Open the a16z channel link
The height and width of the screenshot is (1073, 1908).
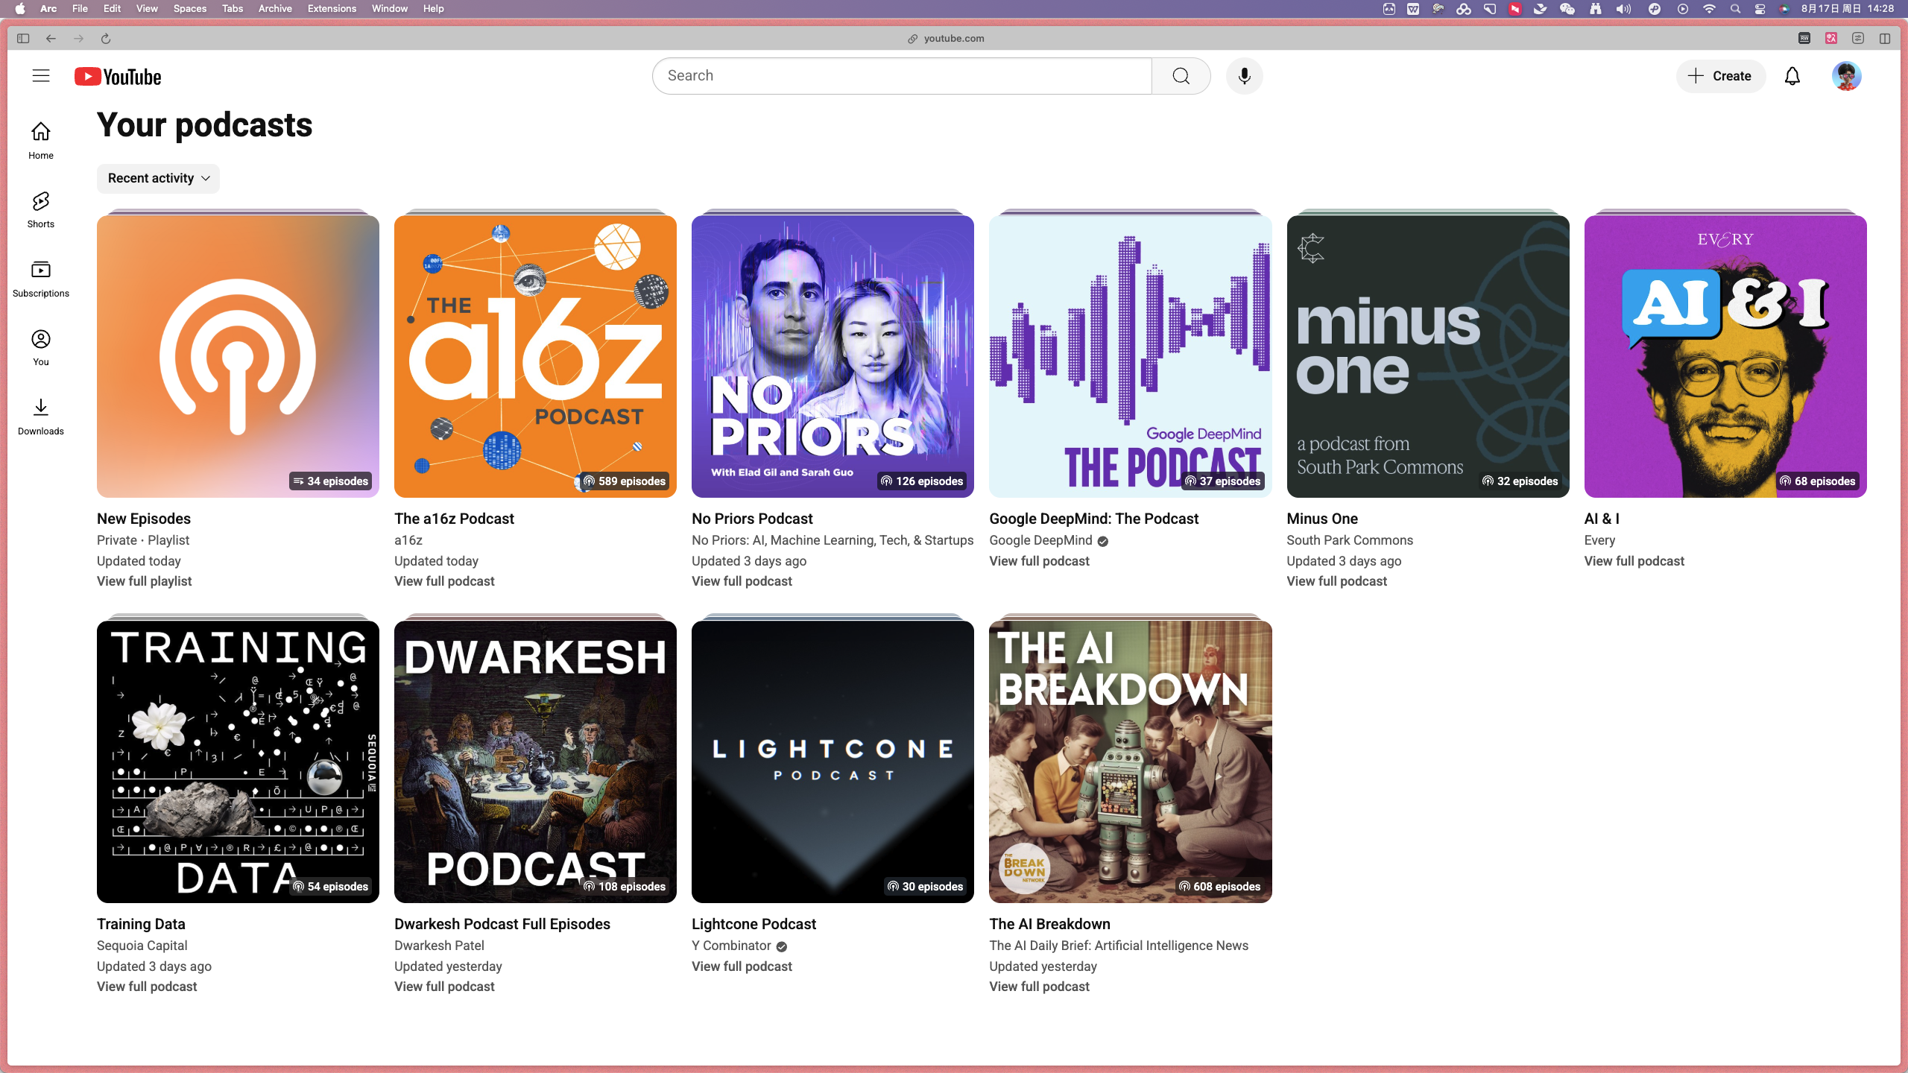coord(408,540)
